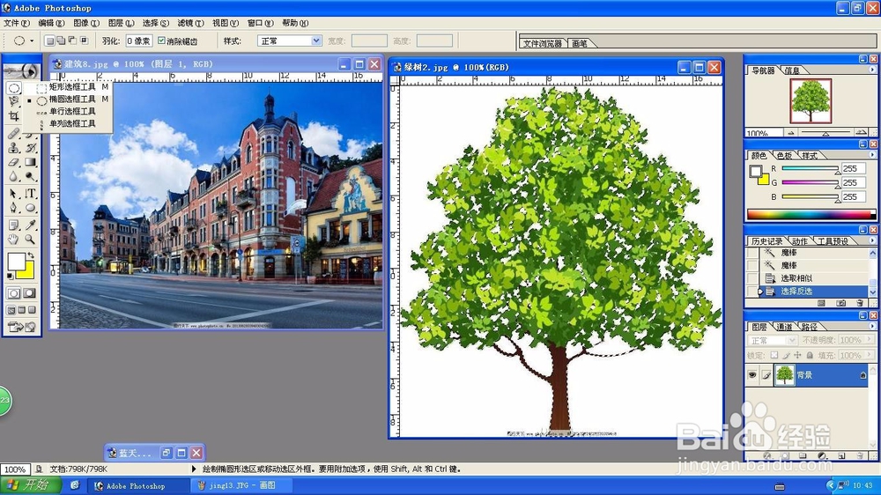Toggle history brush source box for 选取相似
The height and width of the screenshot is (495, 881).
(x=752, y=278)
